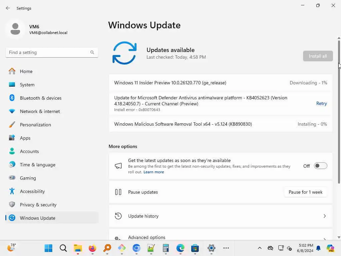This screenshot has height=256, width=341.
Task: Click the Pause updates icon
Action: (118, 192)
